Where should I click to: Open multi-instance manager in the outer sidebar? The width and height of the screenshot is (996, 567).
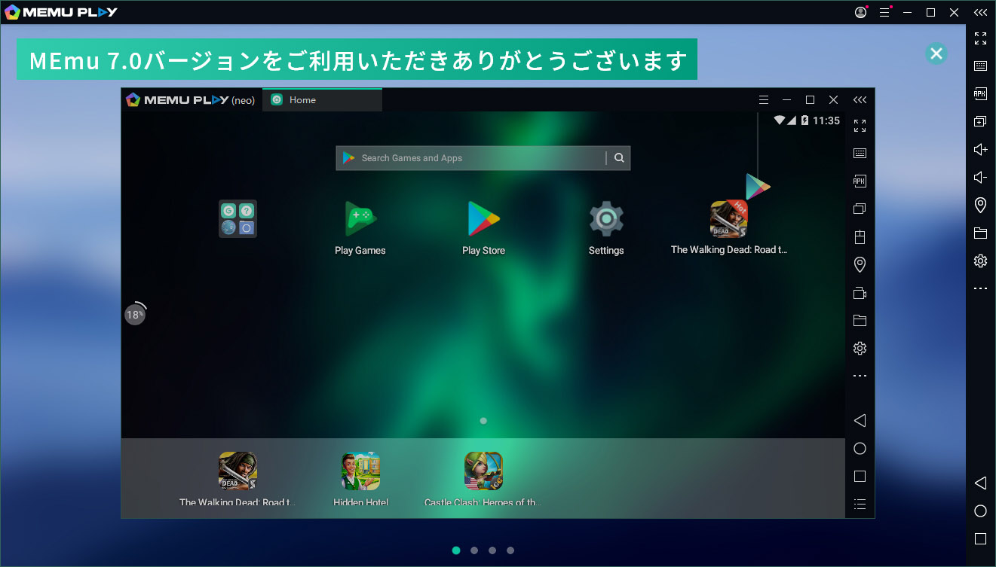[980, 121]
